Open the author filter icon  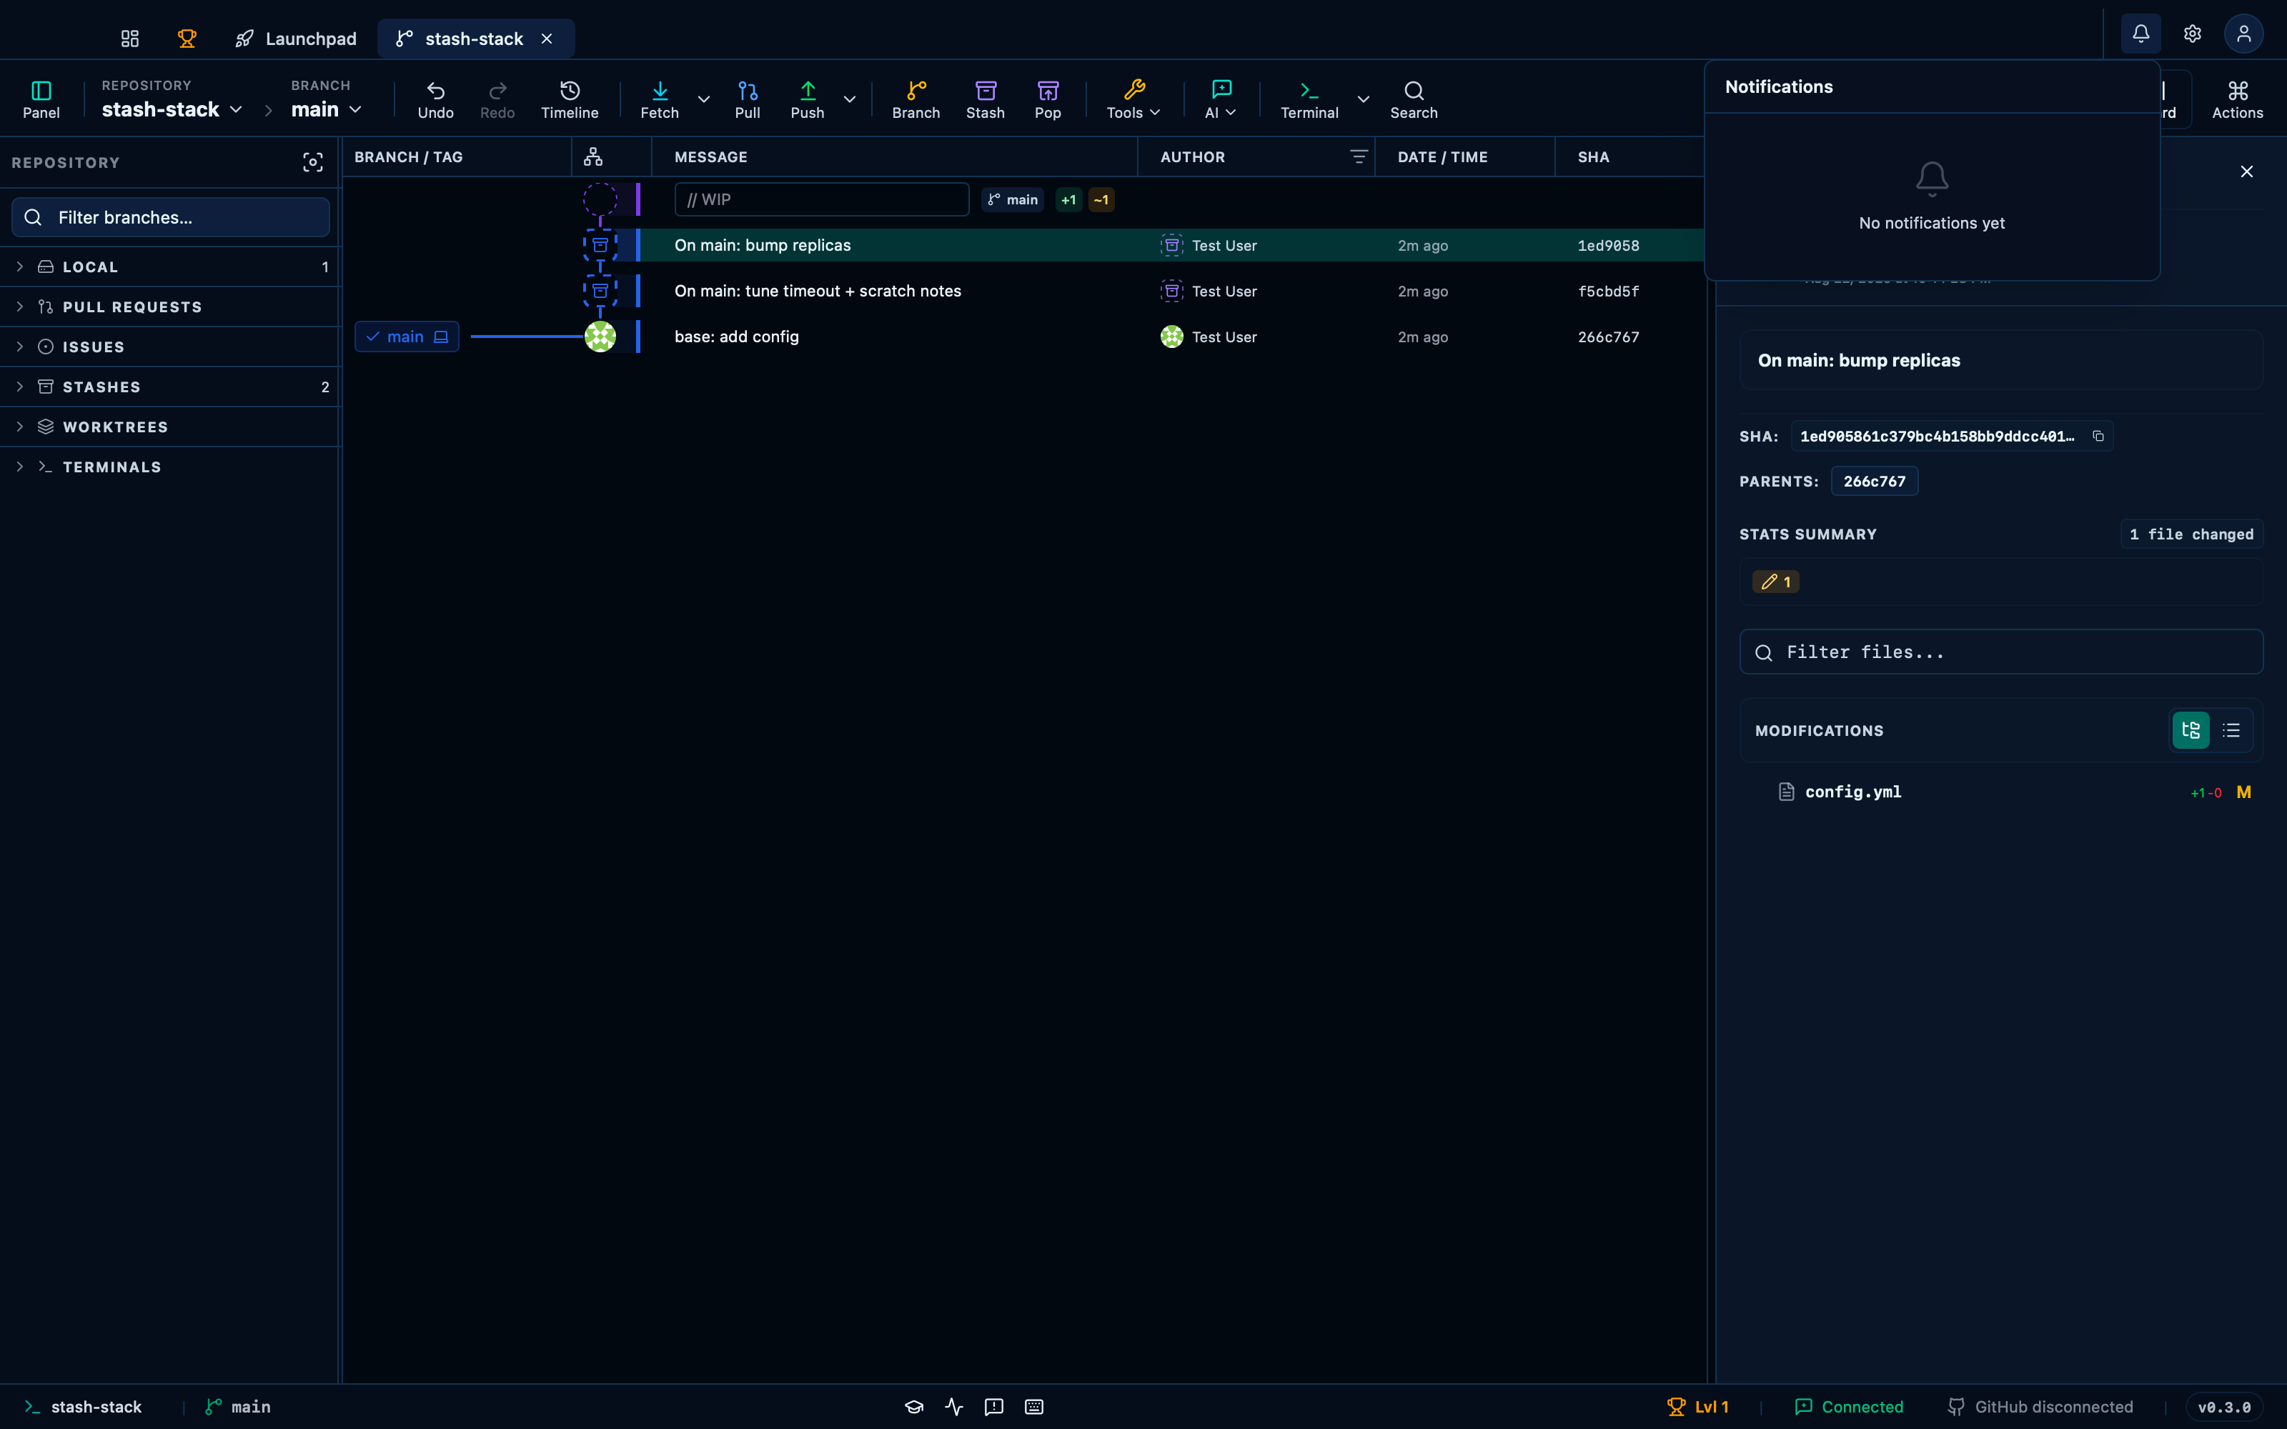click(x=1358, y=157)
